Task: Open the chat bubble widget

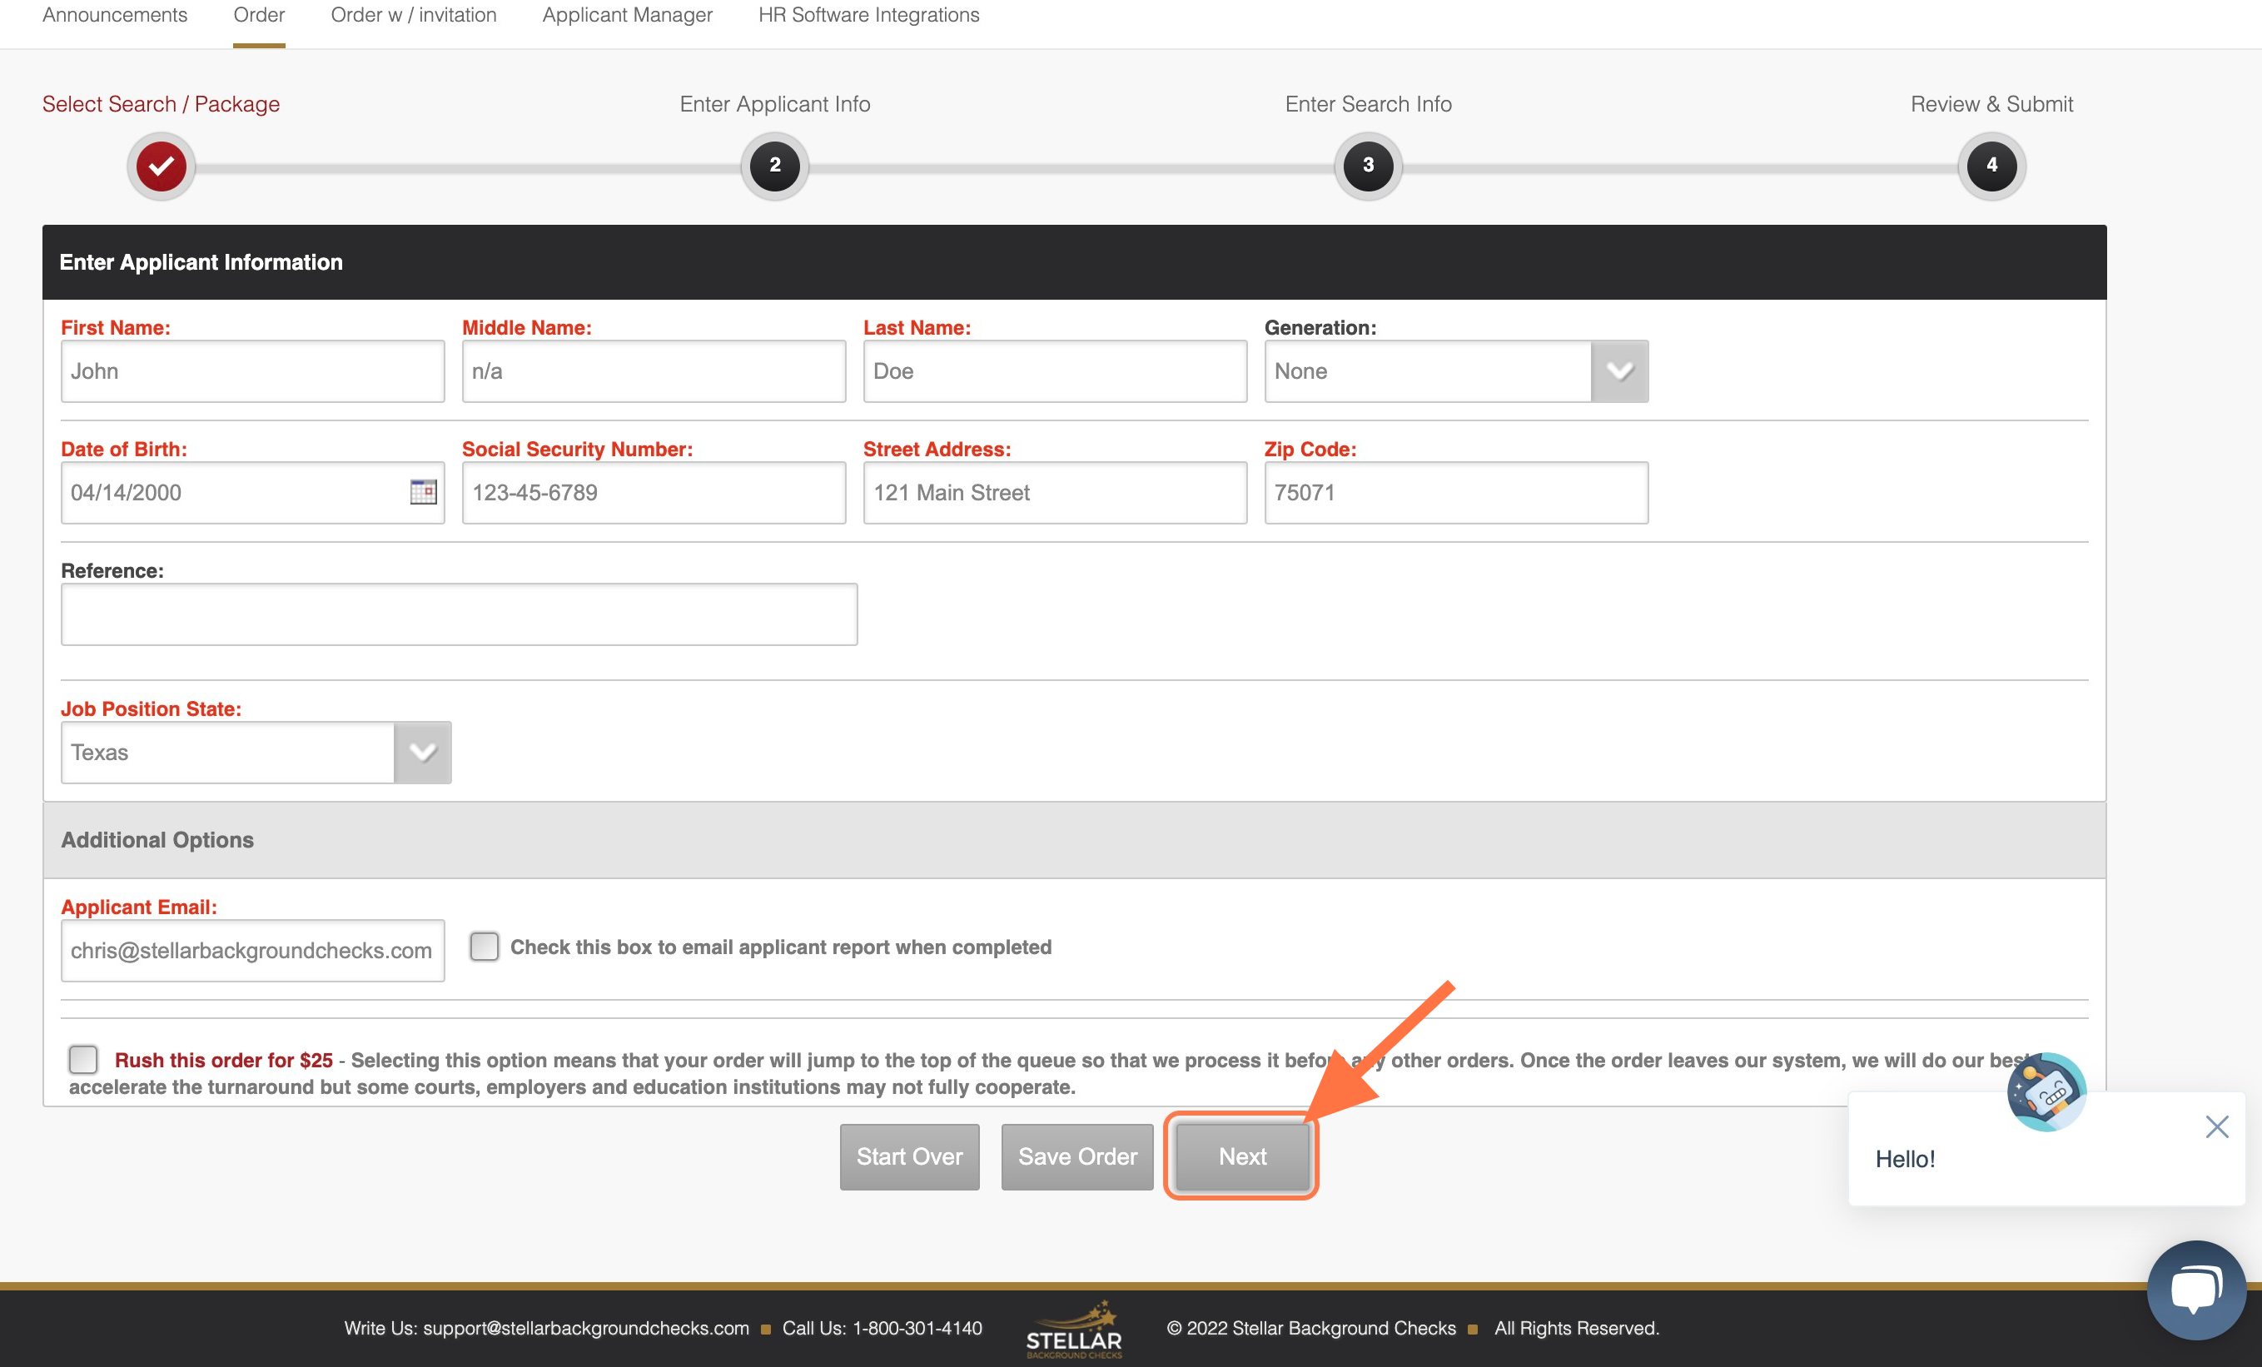Action: click(x=2196, y=1290)
